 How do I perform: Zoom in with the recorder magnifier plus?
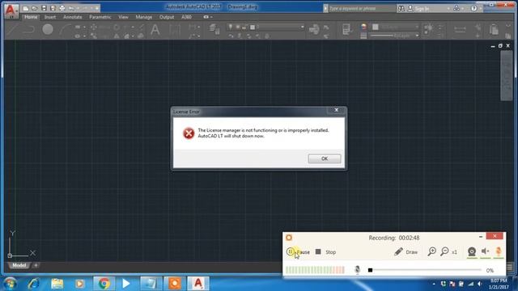[431, 251]
